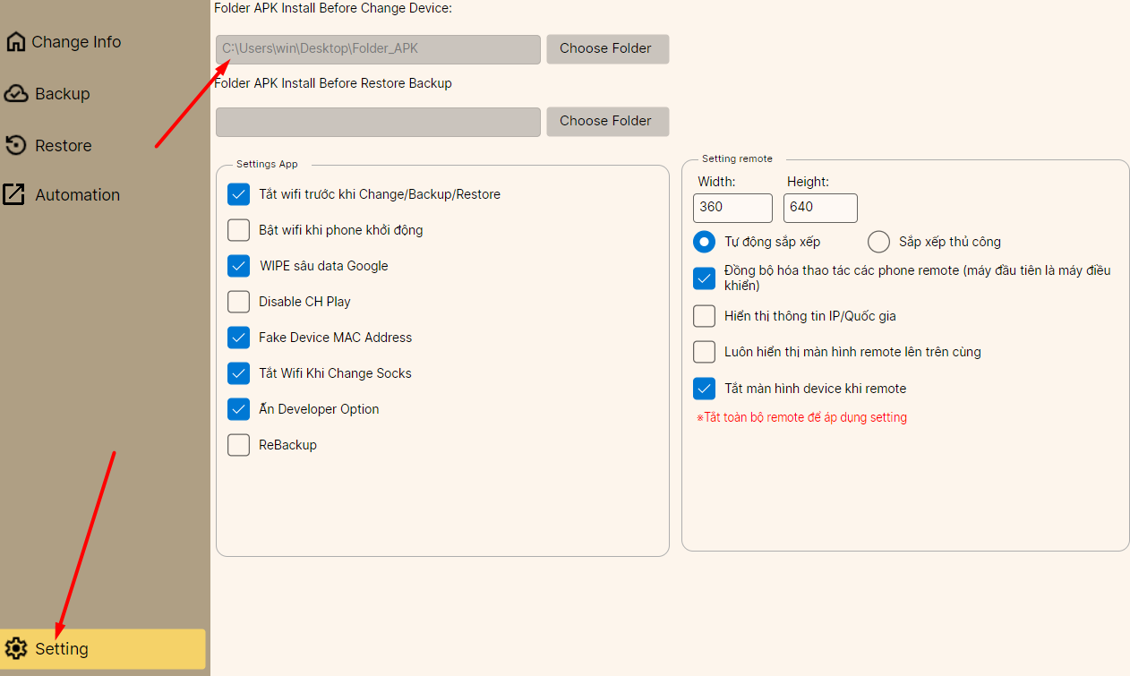This screenshot has width=1130, height=676.
Task: Choose folder for APK install before Change Device
Action: [x=607, y=49]
